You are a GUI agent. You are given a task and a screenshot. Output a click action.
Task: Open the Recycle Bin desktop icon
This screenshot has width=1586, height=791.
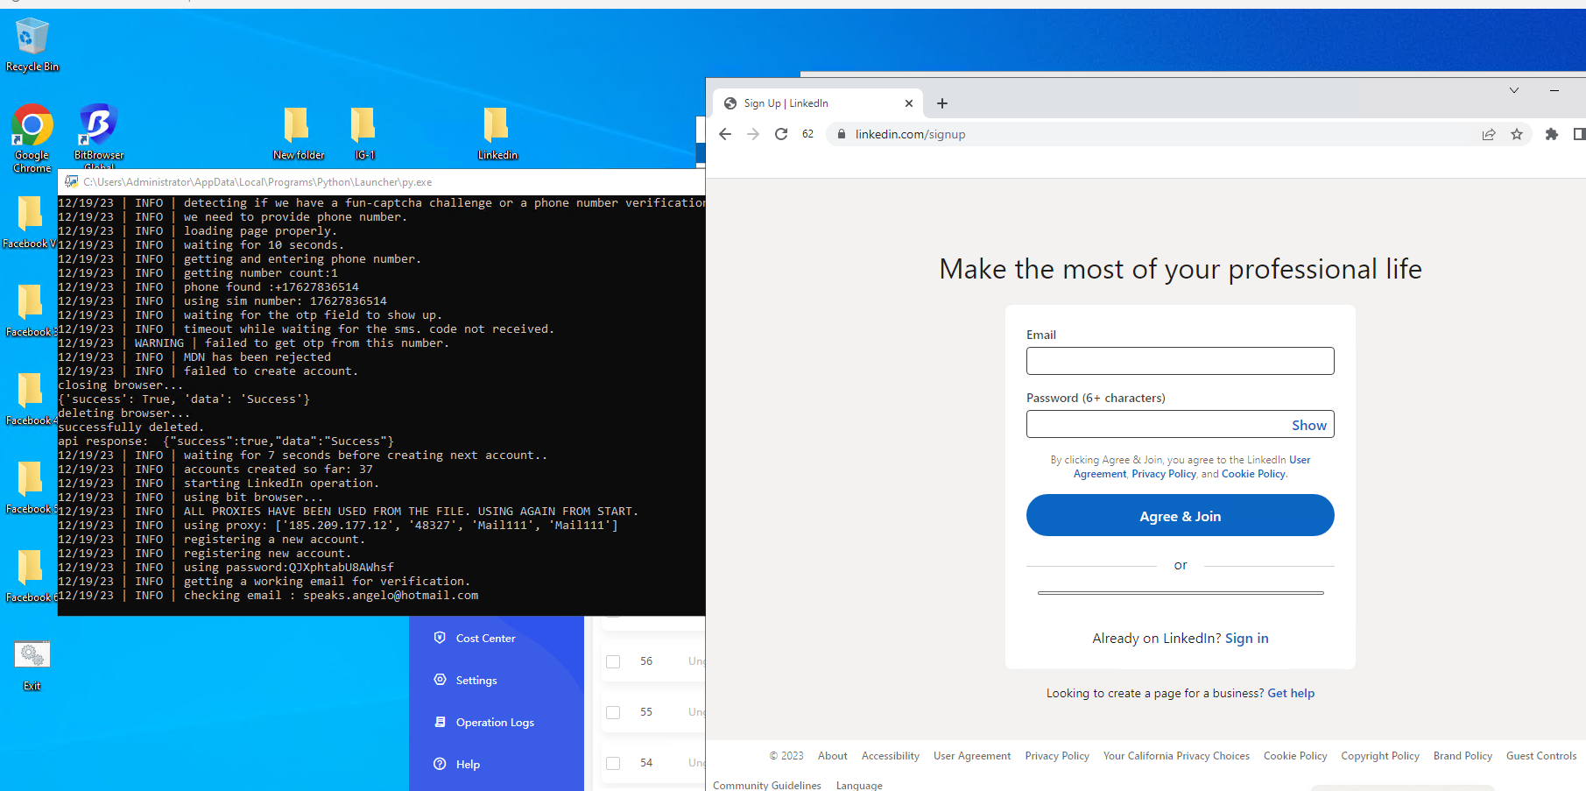click(32, 45)
